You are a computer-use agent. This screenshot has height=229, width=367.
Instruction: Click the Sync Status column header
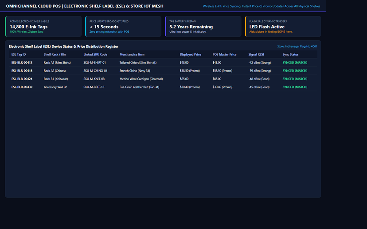pyautogui.click(x=290, y=54)
